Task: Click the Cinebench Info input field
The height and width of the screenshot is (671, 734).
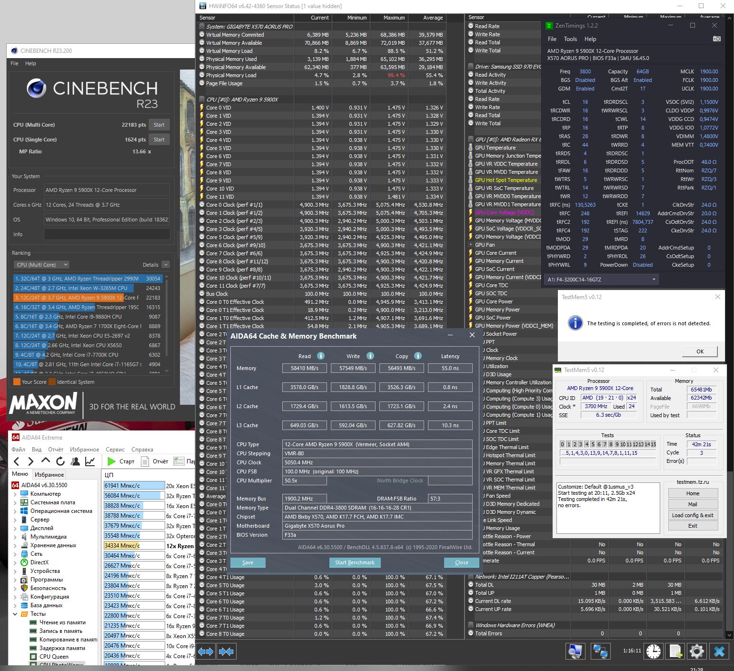Action: pos(107,234)
